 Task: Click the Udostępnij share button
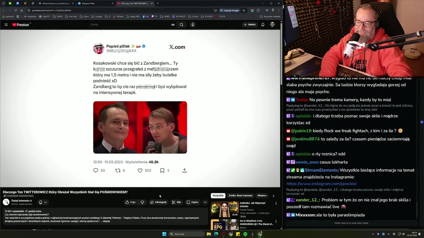click(158, 202)
